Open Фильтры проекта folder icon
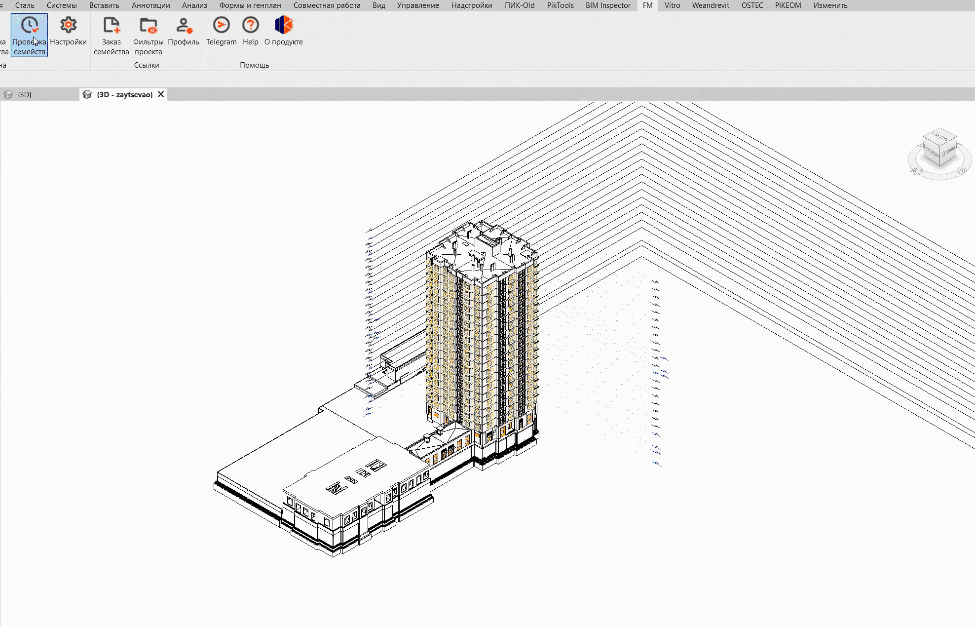This screenshot has height=626, width=975. click(148, 26)
